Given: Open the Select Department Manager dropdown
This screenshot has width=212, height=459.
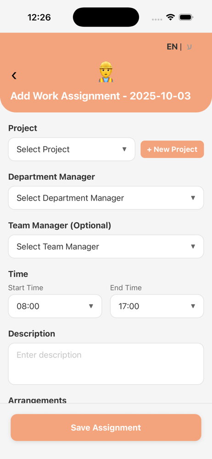Looking at the screenshot, I should pos(106,198).
